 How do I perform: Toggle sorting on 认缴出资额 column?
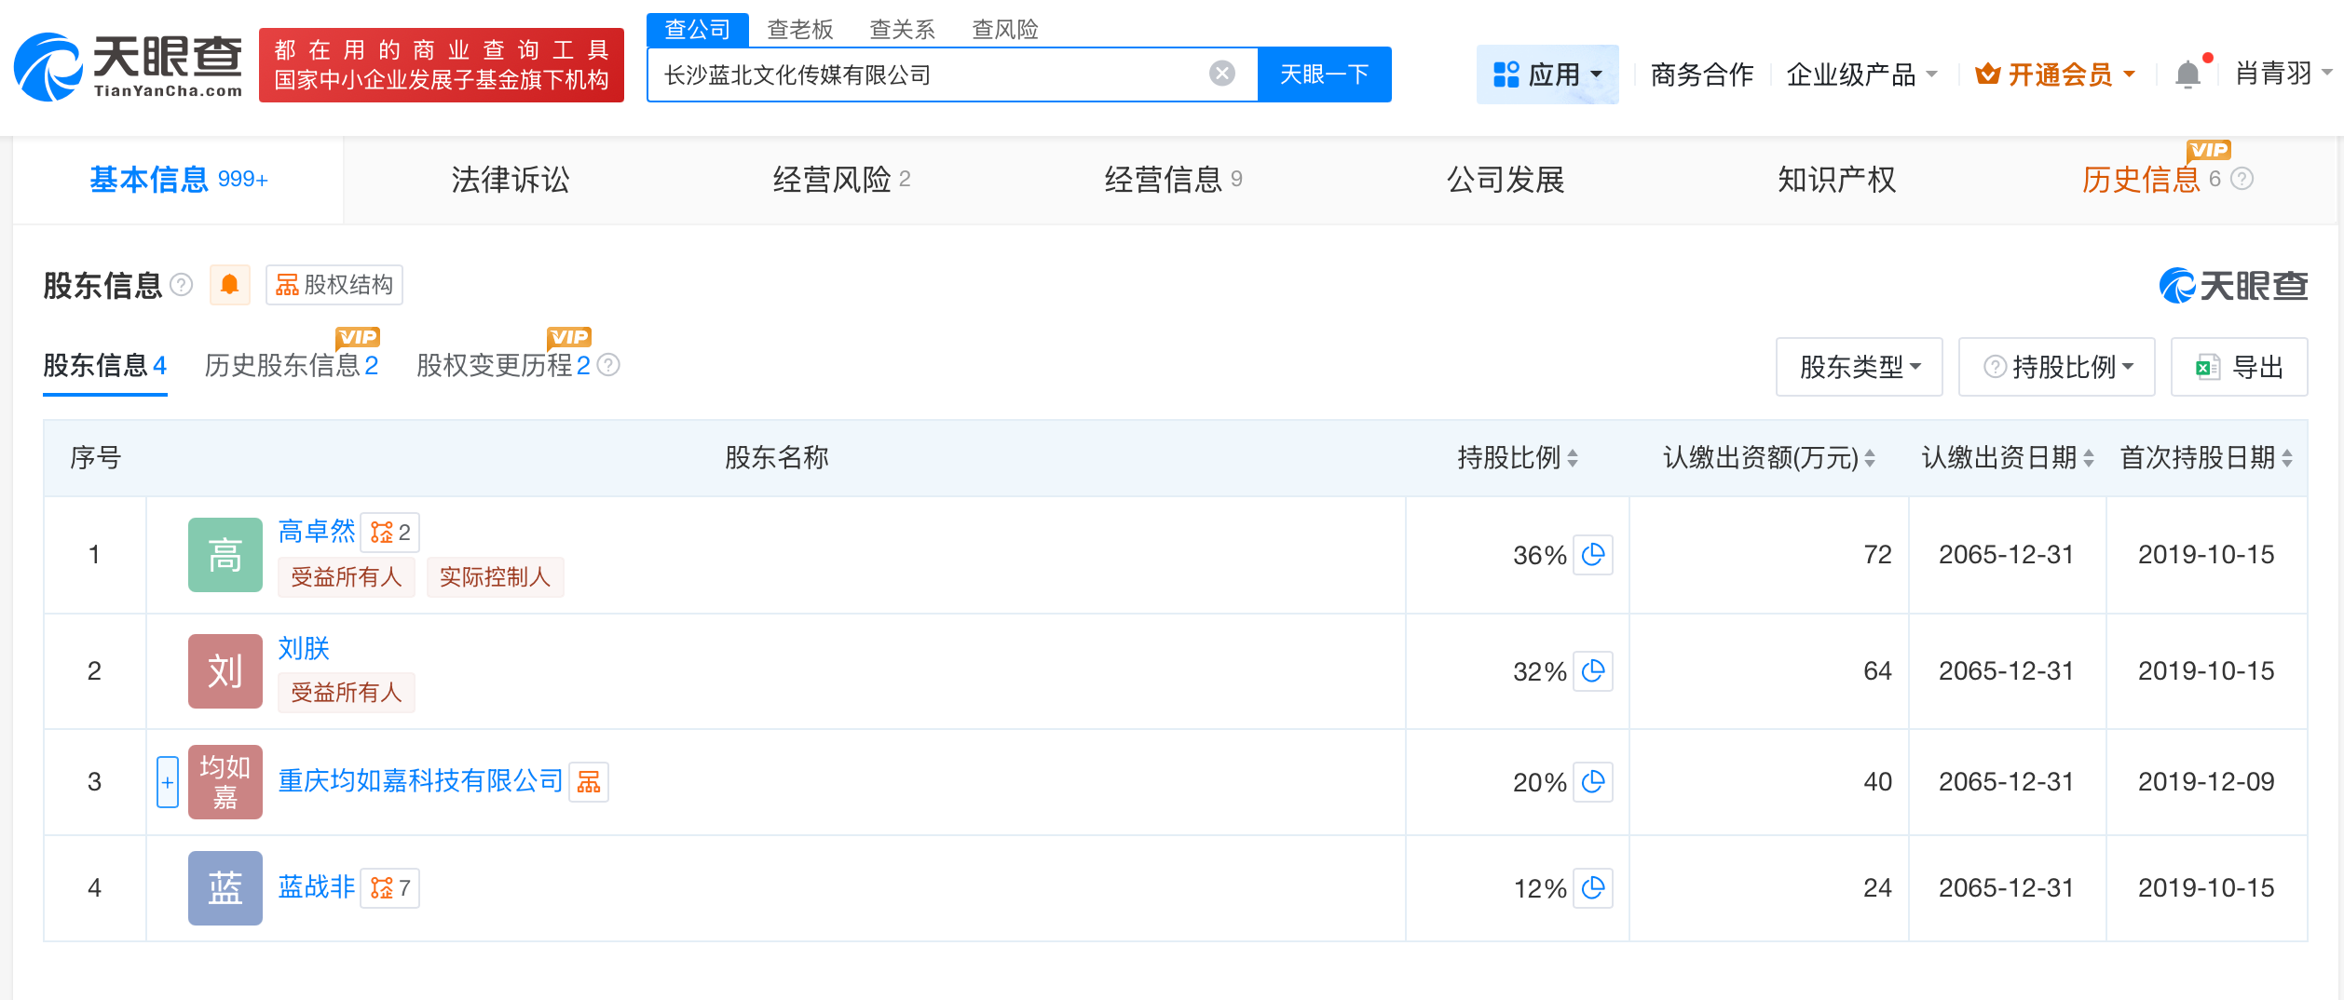click(1869, 458)
